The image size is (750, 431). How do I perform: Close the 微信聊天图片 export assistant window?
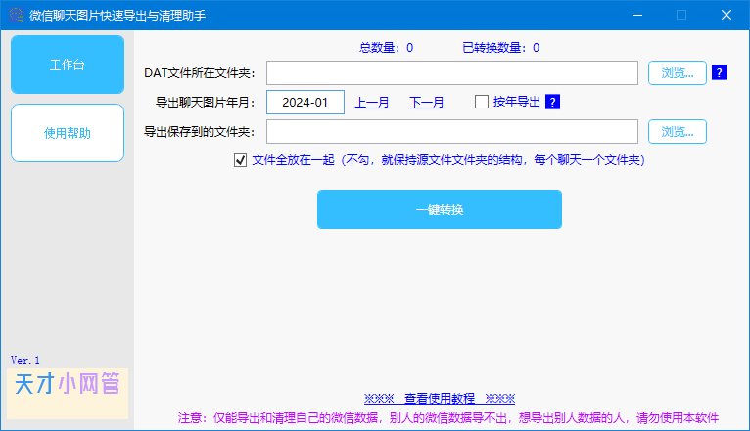pos(727,16)
